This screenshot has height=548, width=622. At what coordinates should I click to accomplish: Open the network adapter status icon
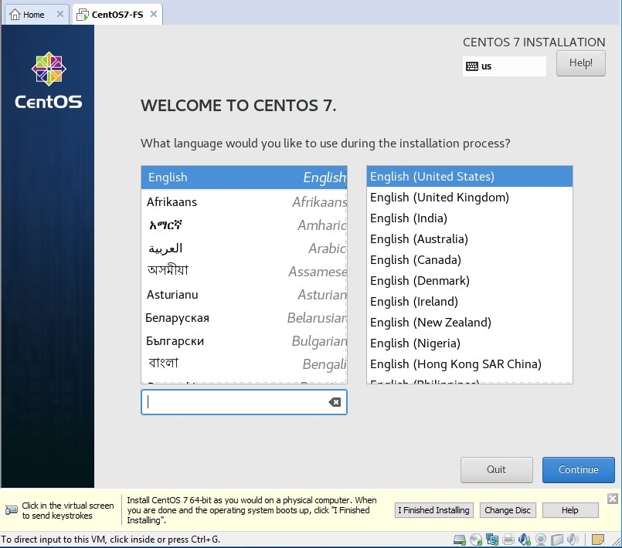click(x=491, y=540)
